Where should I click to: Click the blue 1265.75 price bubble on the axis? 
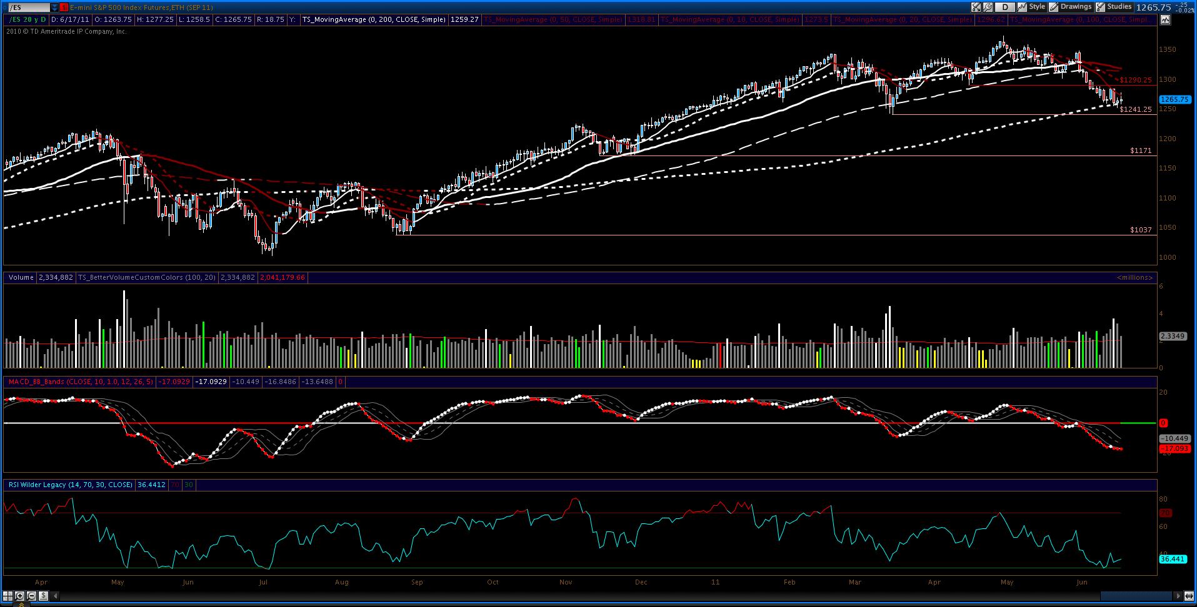coord(1174,100)
